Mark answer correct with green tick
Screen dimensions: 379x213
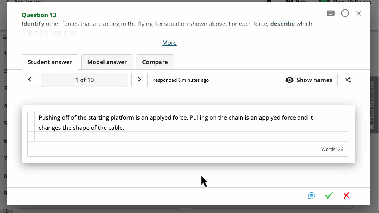click(329, 196)
